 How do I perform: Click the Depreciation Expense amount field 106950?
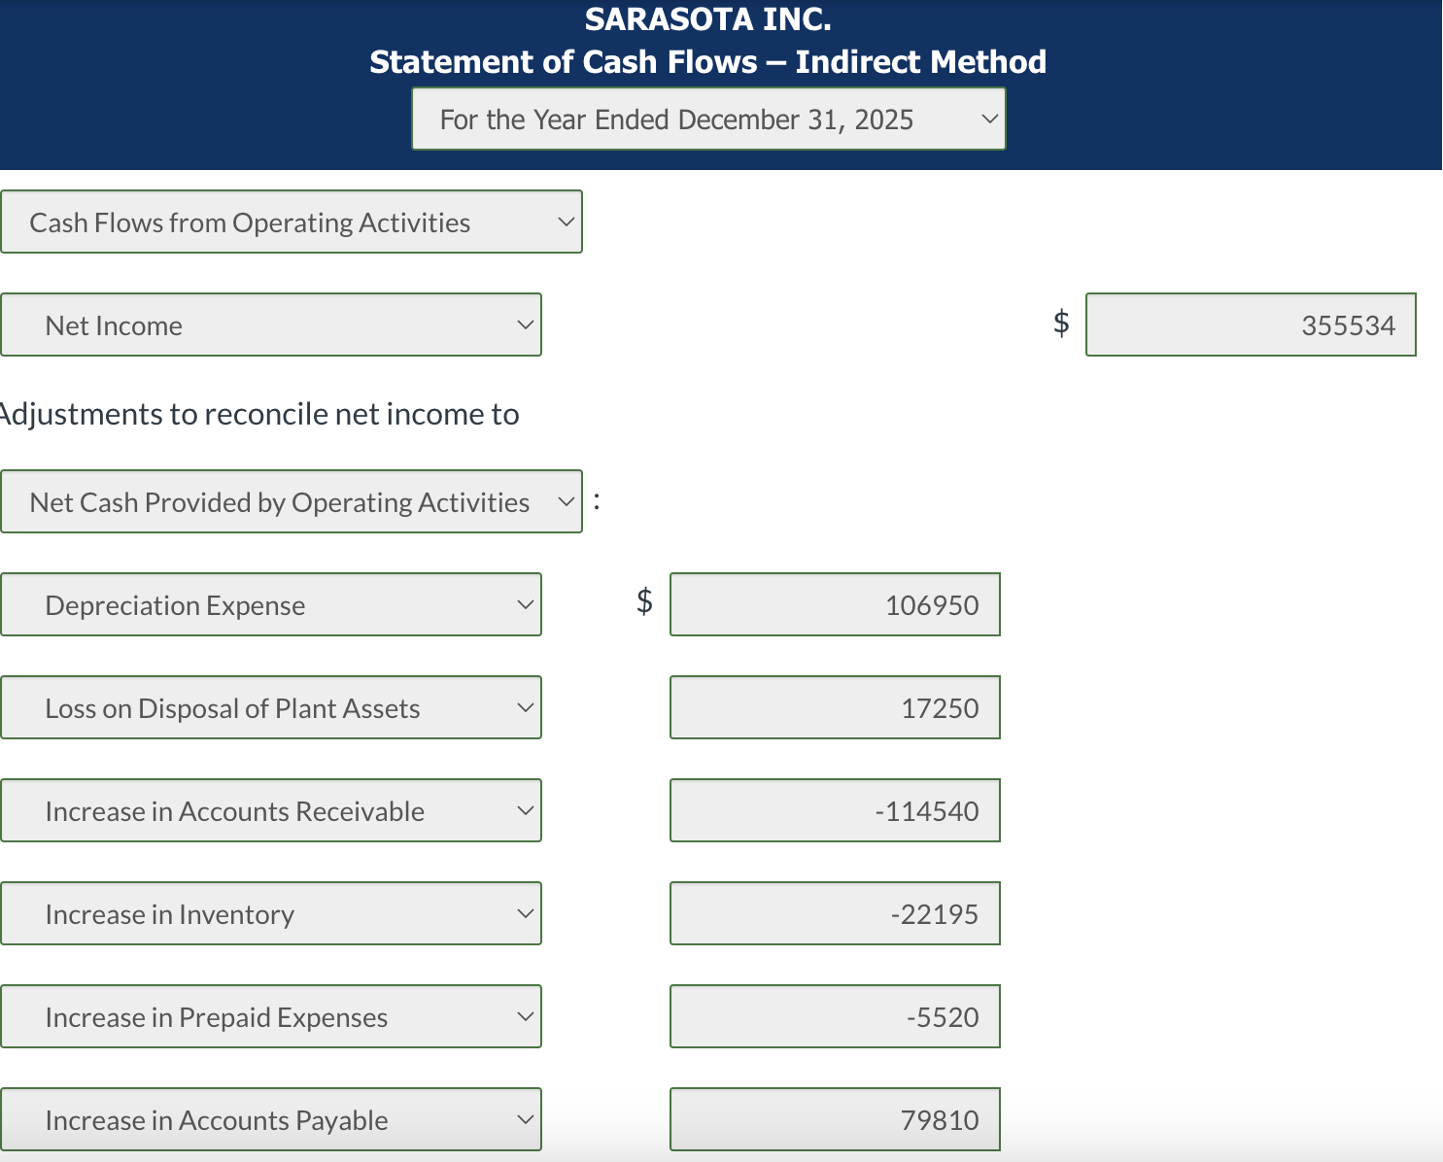point(834,604)
